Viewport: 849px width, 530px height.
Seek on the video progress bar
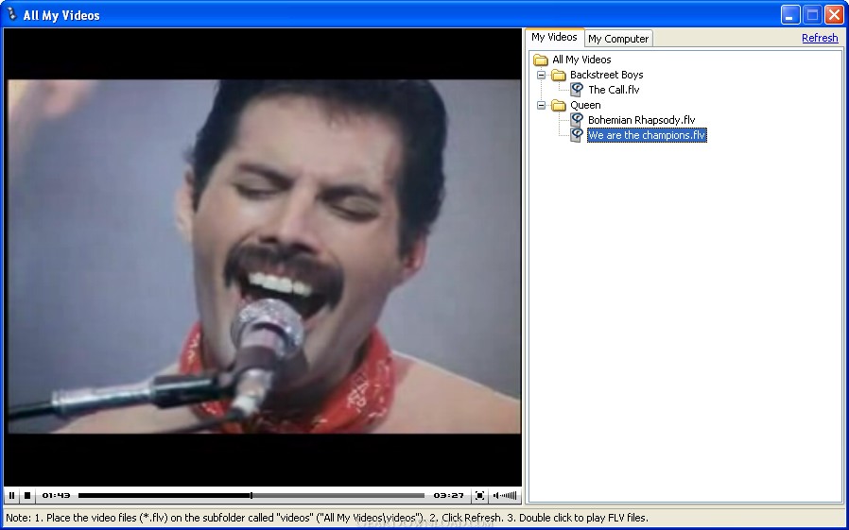251,495
